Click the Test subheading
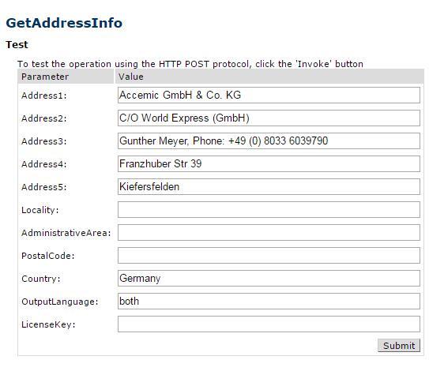This screenshot has height=371, width=429. pos(17,44)
